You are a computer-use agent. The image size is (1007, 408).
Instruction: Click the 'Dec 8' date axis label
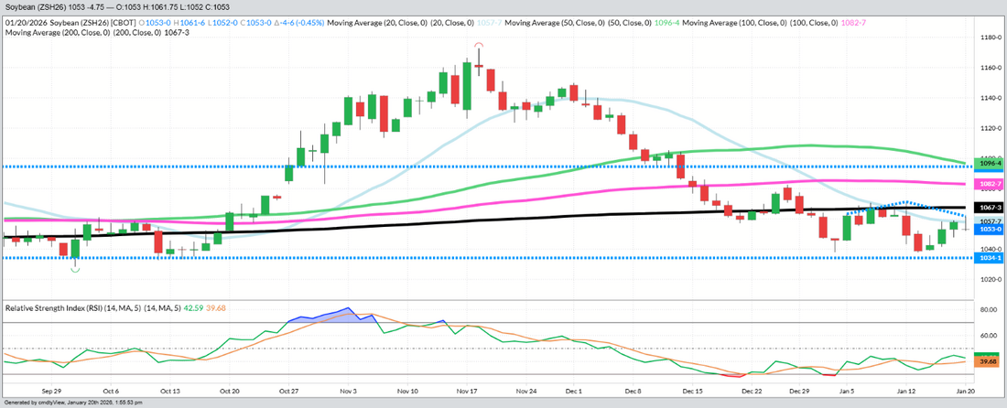(633, 391)
